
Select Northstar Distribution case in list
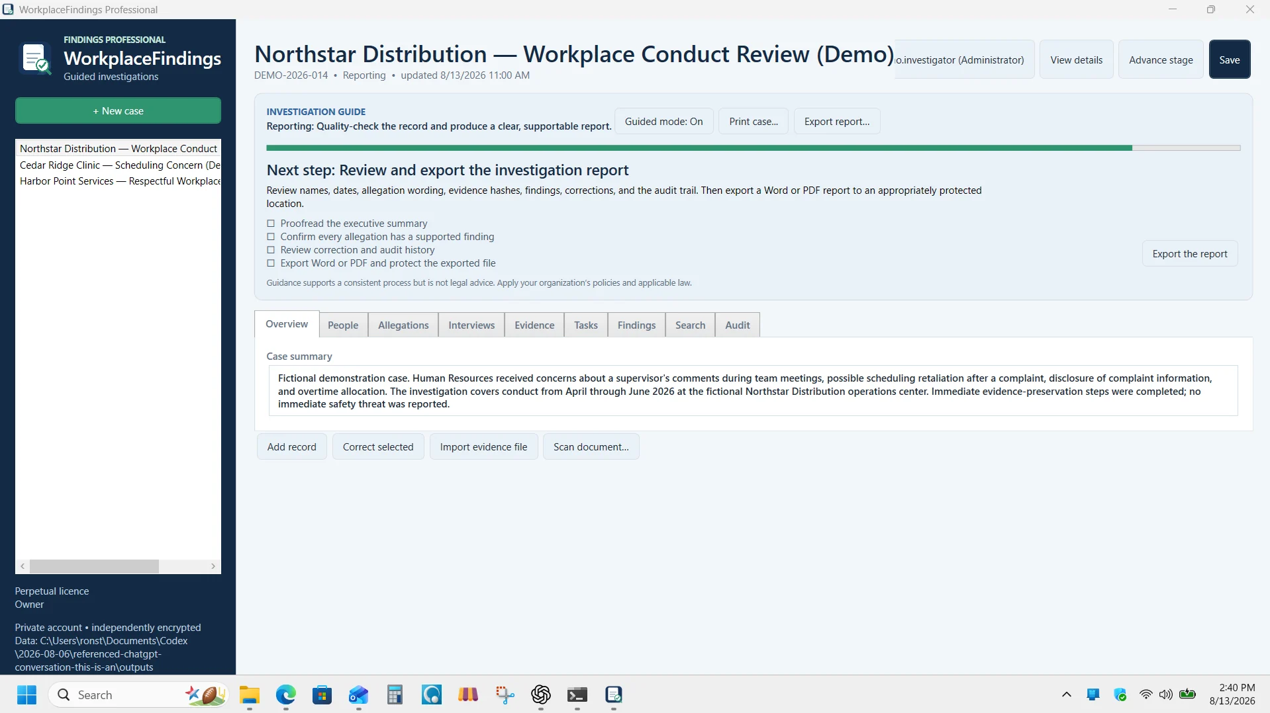point(118,148)
